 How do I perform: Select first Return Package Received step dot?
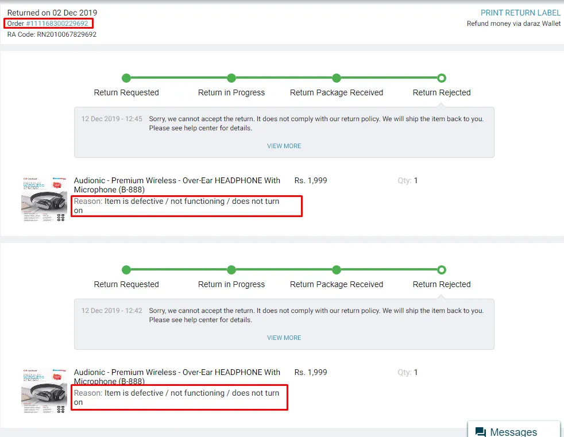click(x=337, y=78)
